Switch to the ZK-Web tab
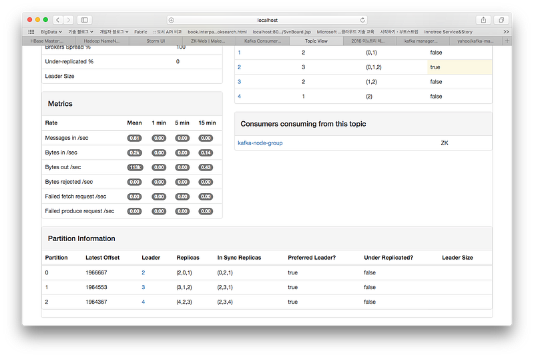Viewport: 534px width, 357px height. pos(208,41)
